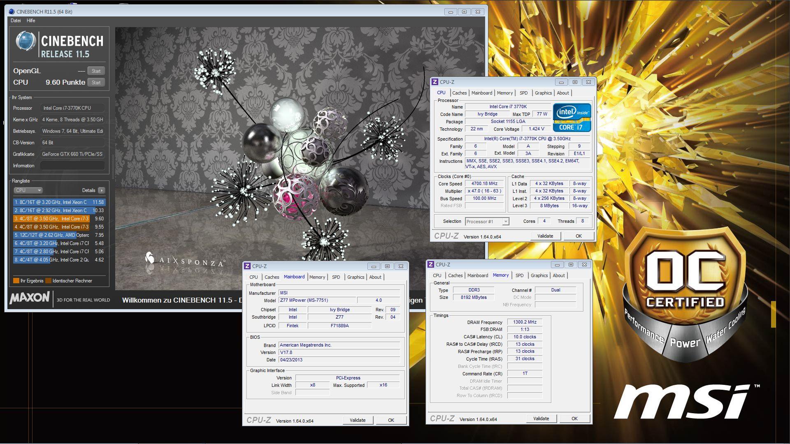This screenshot has height=444, width=790.
Task: Close the CPU-Z Memory window
Action: pyautogui.click(x=585, y=264)
